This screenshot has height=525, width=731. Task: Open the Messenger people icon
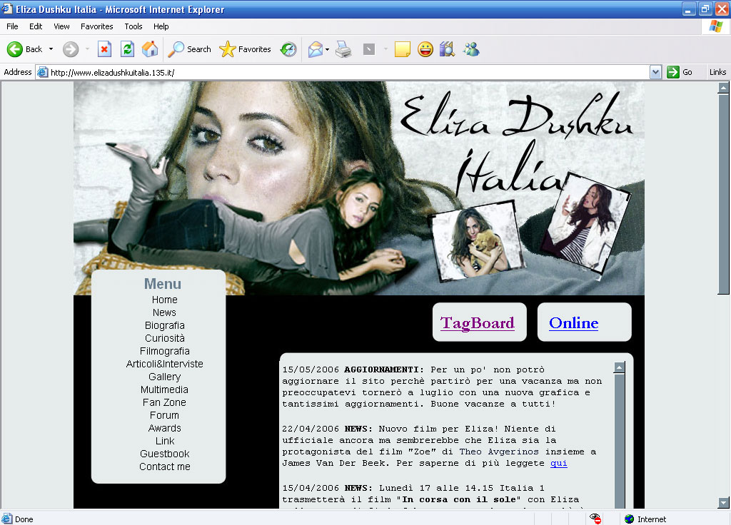pos(471,49)
